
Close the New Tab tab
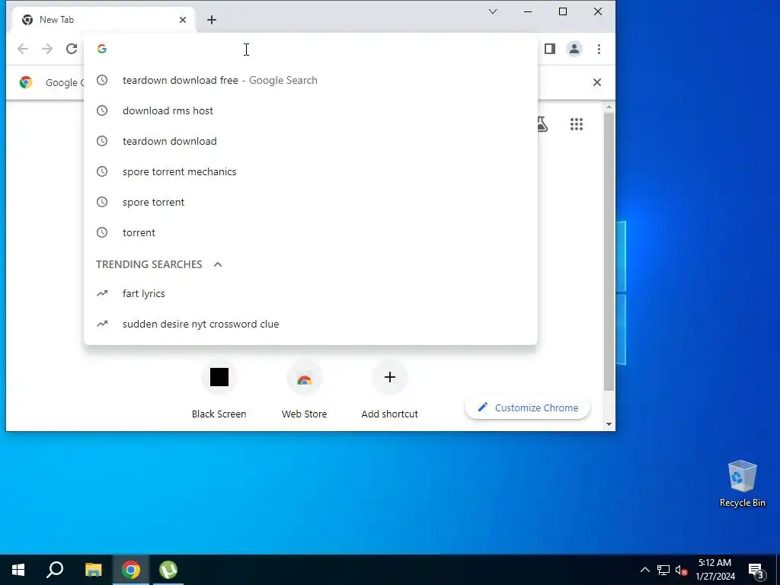point(183,20)
